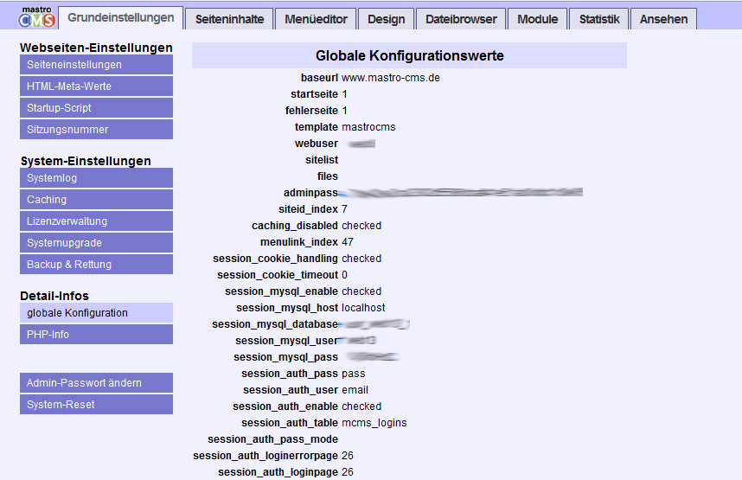Switch to the Module tab
This screenshot has height=480, width=742.
538,19
